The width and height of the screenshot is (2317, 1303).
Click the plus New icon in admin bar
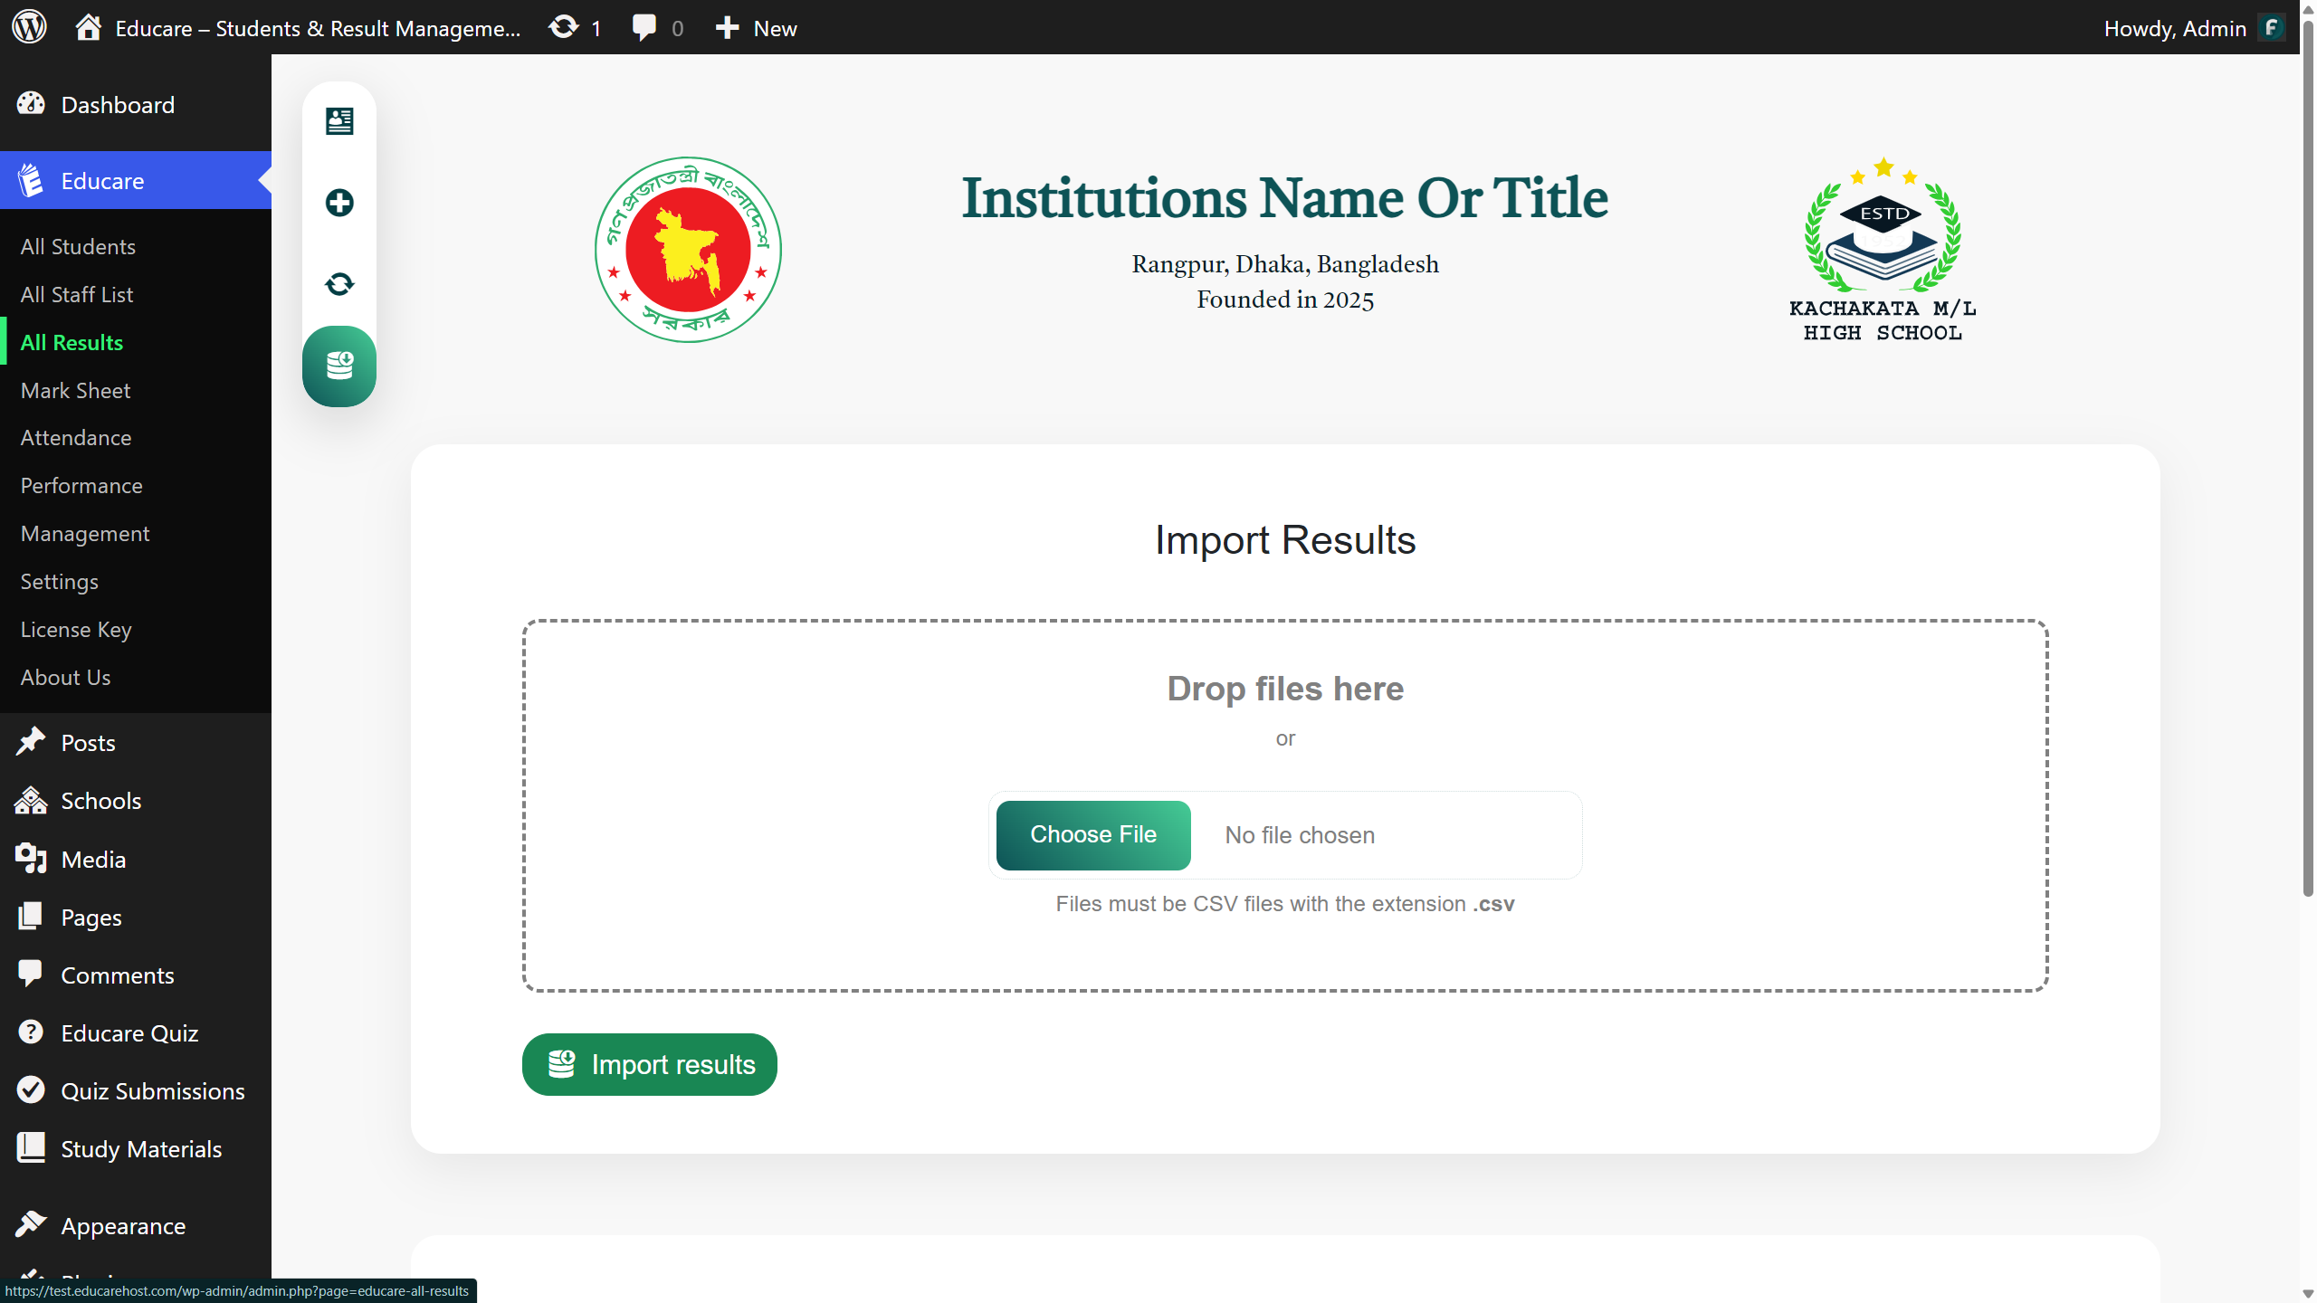tap(727, 28)
